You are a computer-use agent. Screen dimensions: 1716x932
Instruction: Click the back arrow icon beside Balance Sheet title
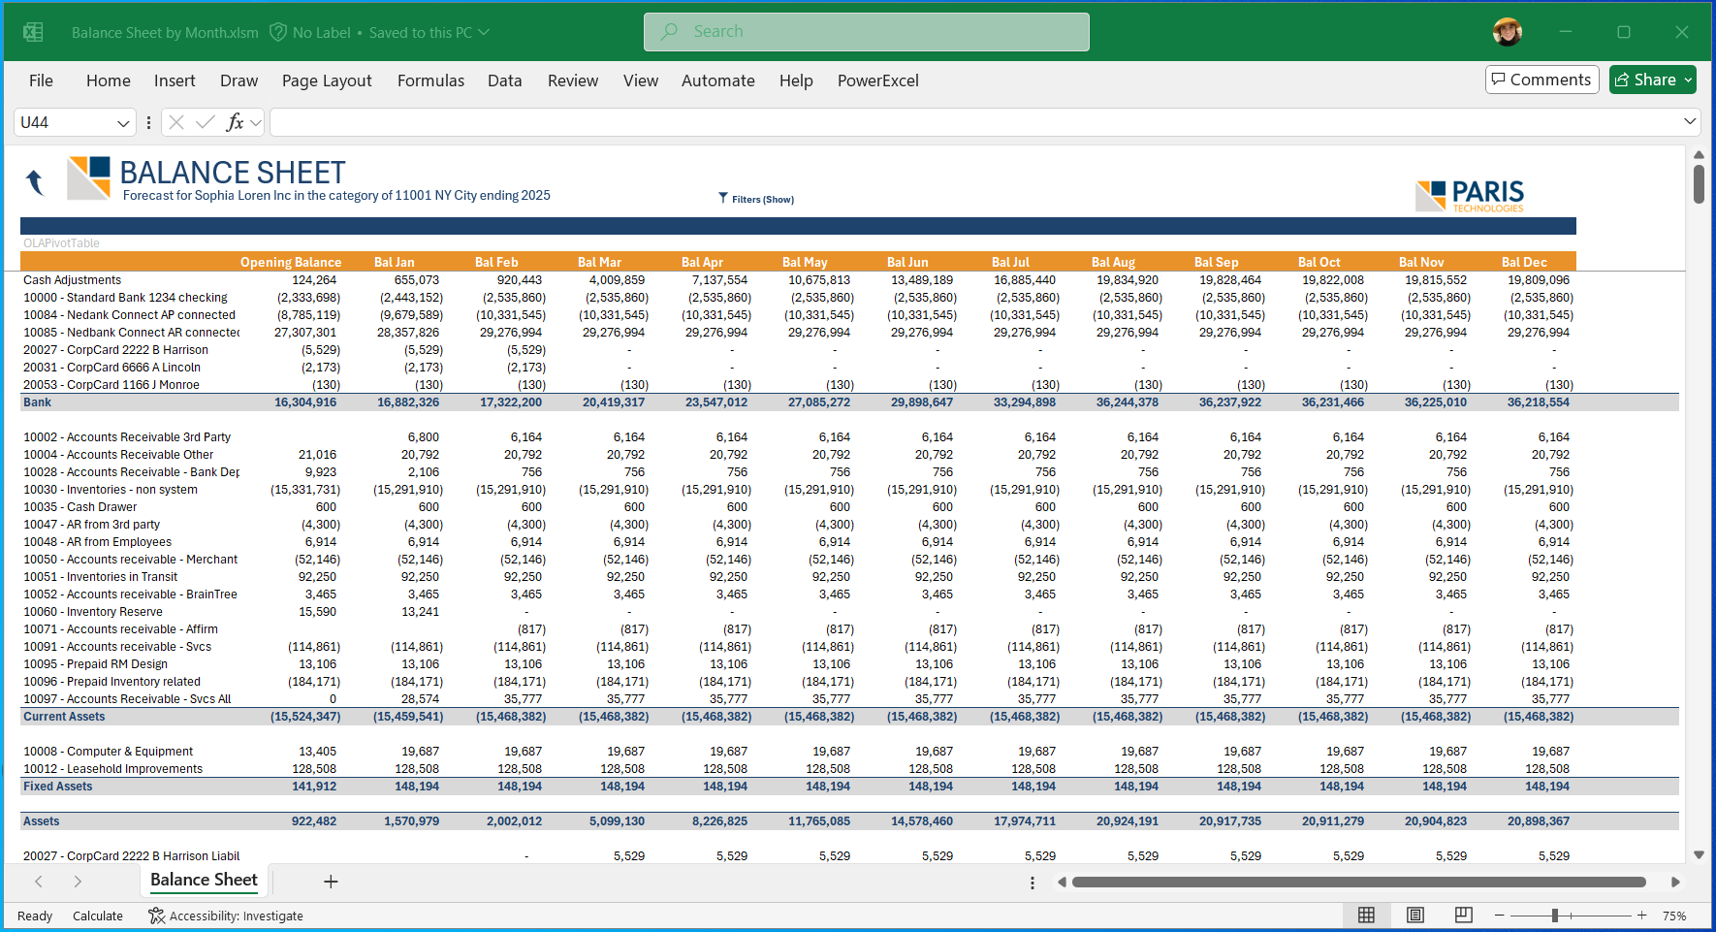click(x=35, y=181)
